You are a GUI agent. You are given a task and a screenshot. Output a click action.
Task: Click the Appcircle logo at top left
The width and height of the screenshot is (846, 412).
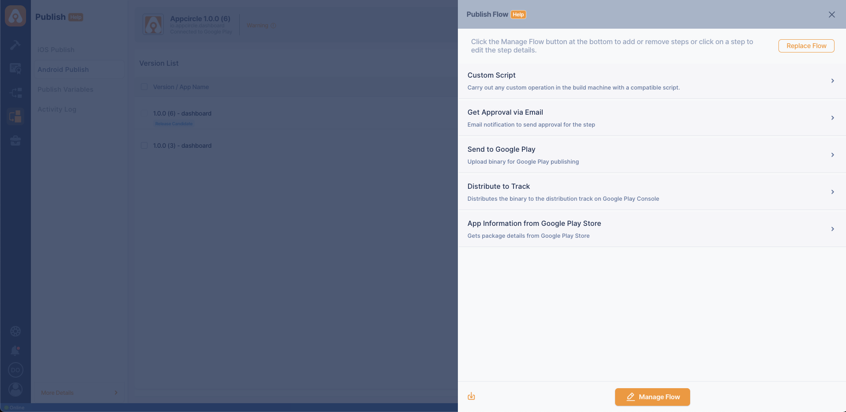(15, 16)
